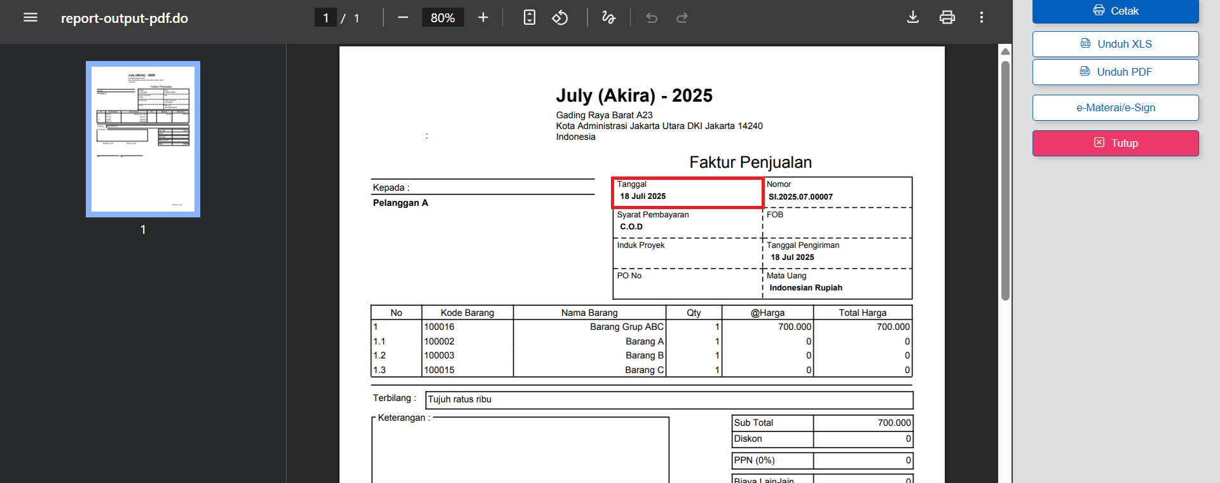Open the PDF viewer sidebar menu
Viewport: 1220px width, 483px height.
[31, 18]
